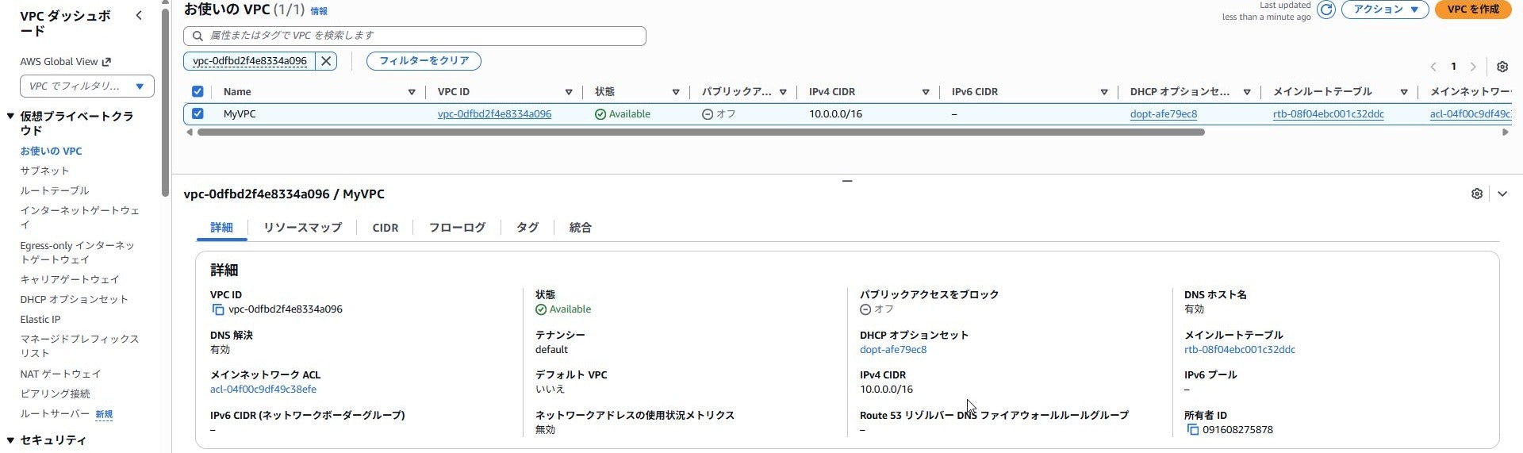Click フィルターをクリア button
The height and width of the screenshot is (453, 1523).
tap(424, 61)
